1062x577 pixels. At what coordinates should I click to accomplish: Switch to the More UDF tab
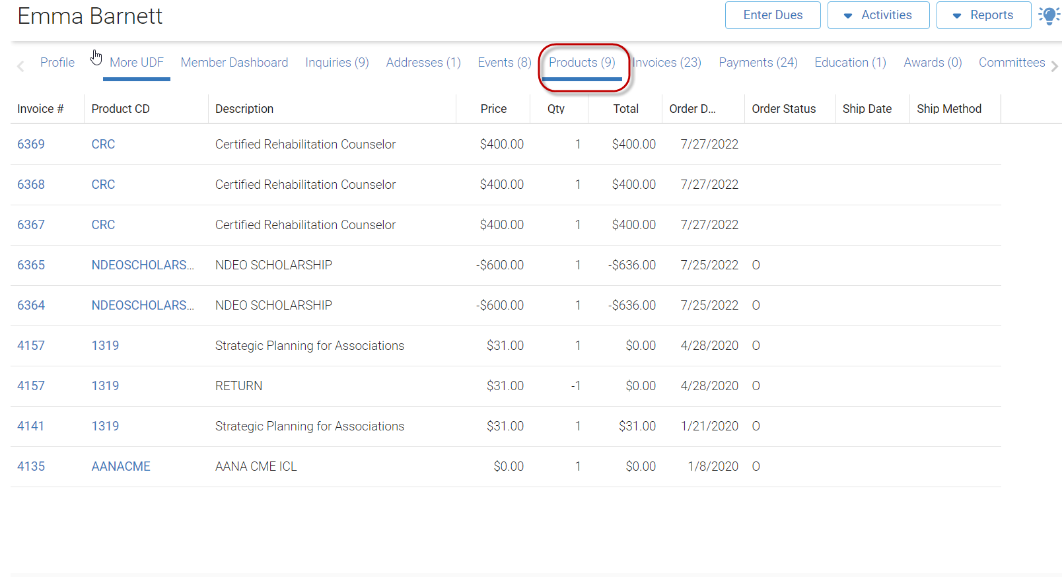pyautogui.click(x=137, y=63)
